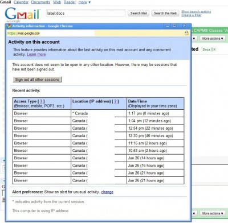Click the Gmail logo
The height and width of the screenshot is (223, 228).
(x=22, y=14)
